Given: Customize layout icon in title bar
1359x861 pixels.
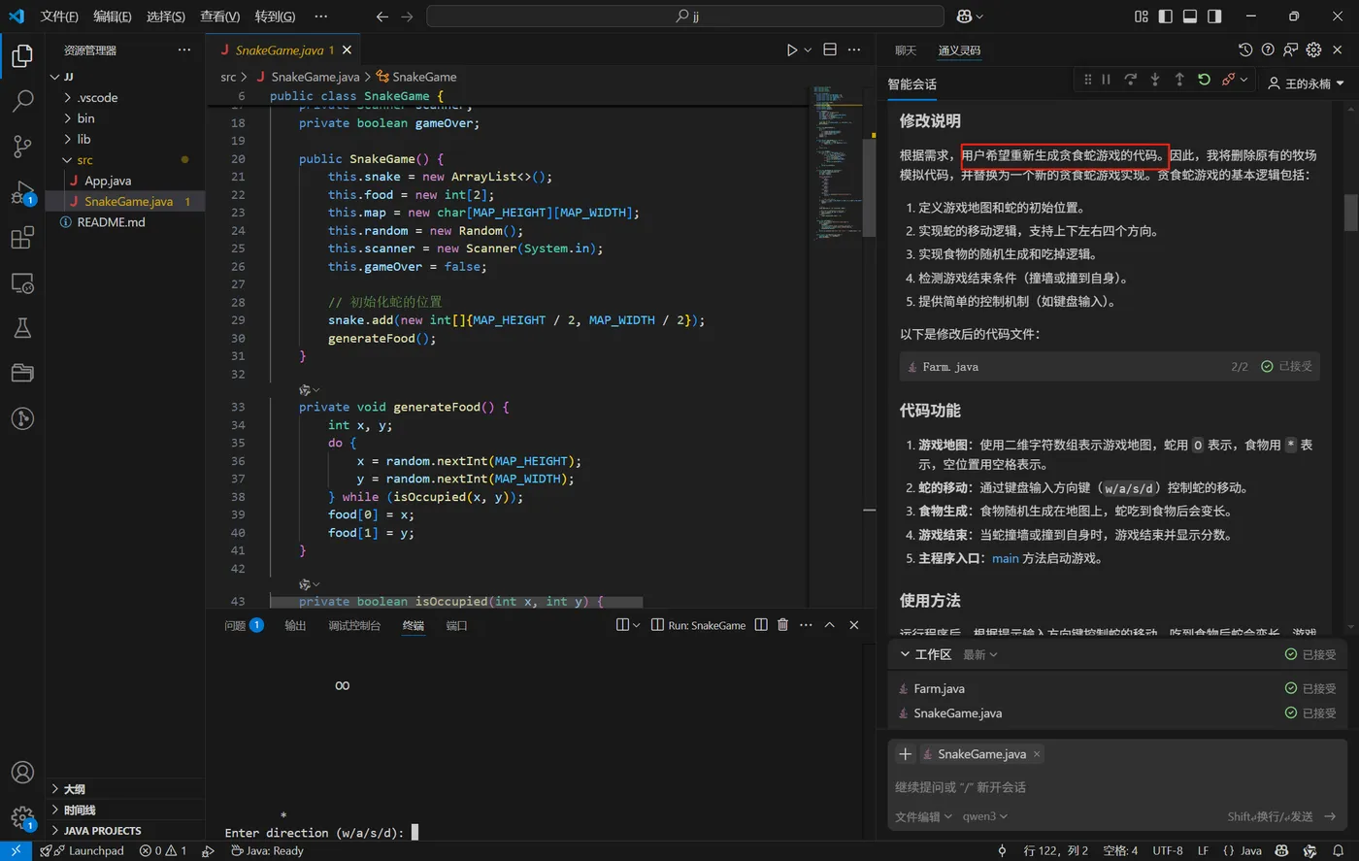Looking at the screenshot, I should tap(1141, 17).
